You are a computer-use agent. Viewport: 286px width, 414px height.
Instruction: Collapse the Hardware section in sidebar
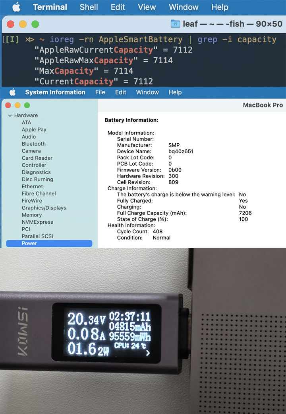(10, 115)
